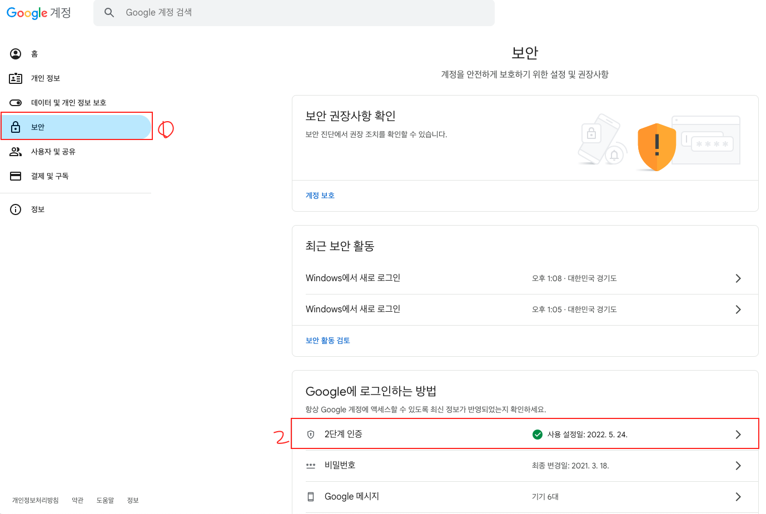Click the lock icon next to 보안
The width and height of the screenshot is (766, 514).
pos(16,127)
